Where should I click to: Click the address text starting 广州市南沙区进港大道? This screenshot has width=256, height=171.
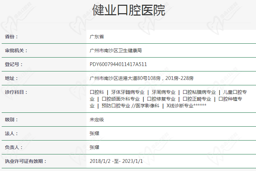pyautogui.click(x=141, y=78)
